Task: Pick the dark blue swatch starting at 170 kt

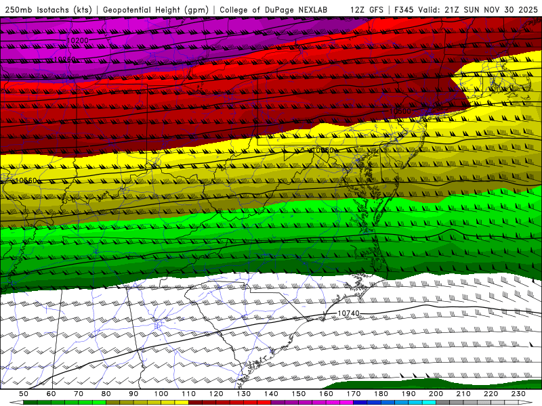Action: [x=360, y=403]
